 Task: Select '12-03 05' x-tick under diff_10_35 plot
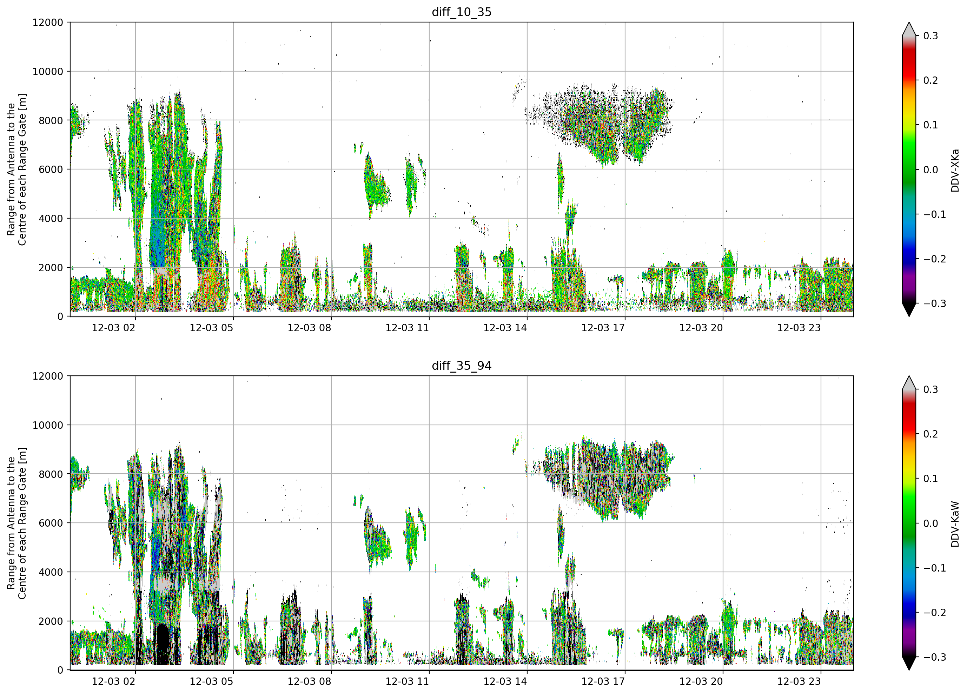pyautogui.click(x=212, y=328)
